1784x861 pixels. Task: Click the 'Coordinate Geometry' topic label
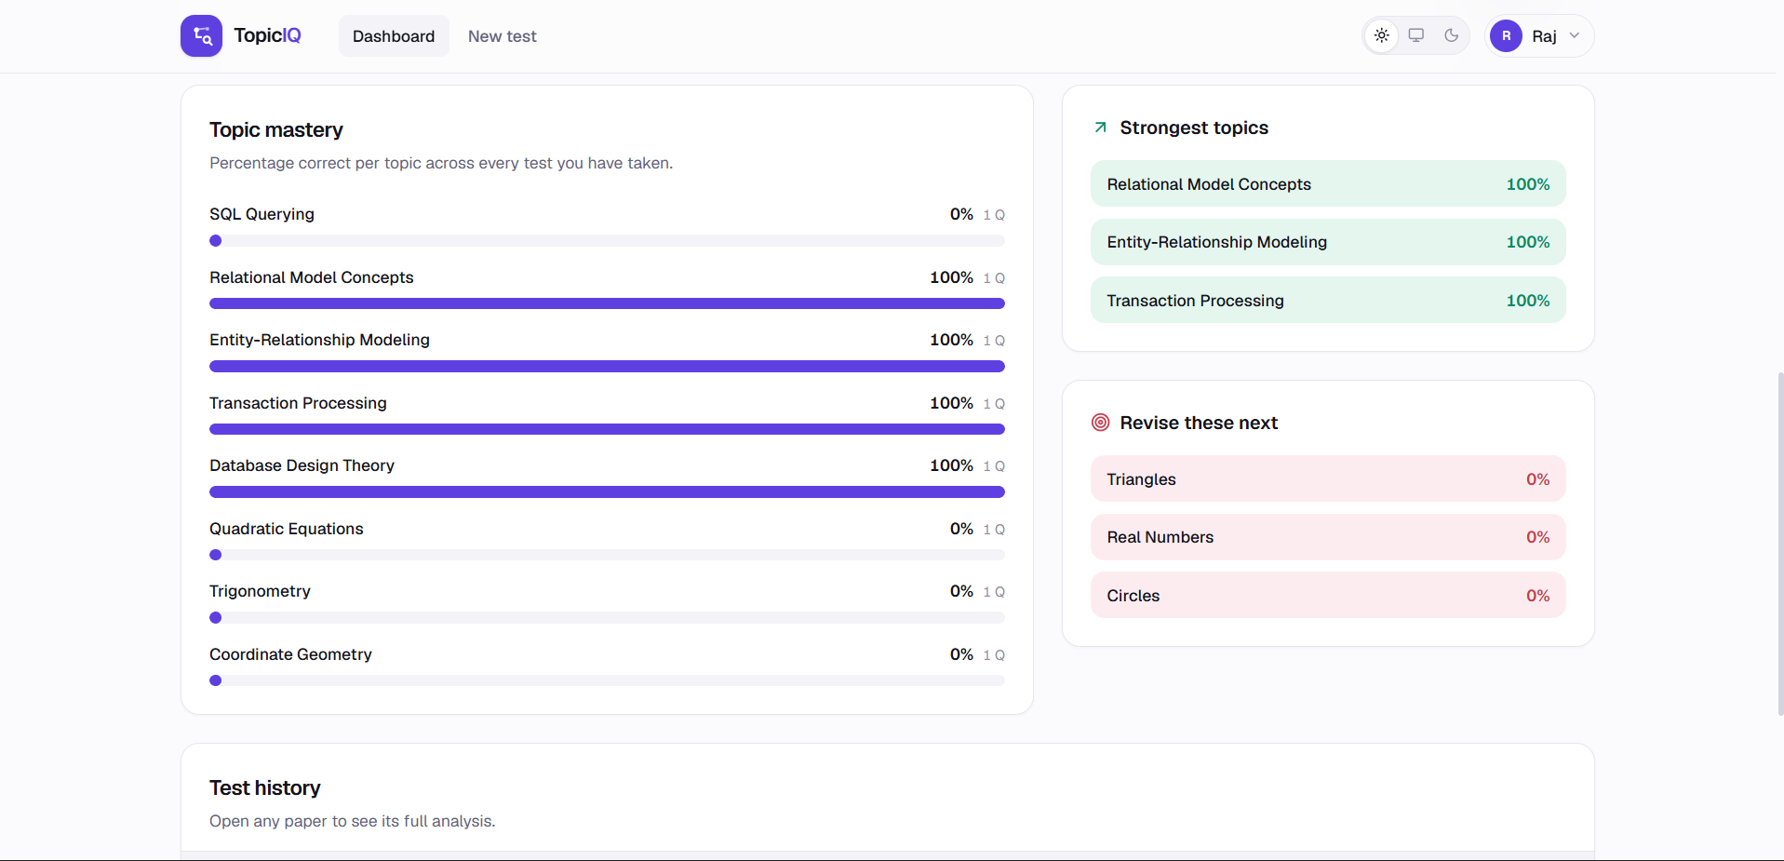290,654
